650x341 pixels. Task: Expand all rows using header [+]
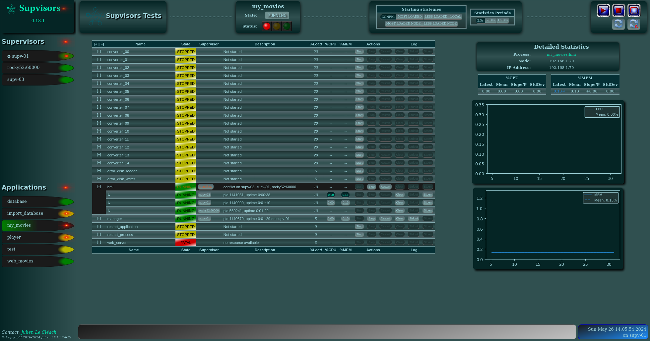click(x=96, y=44)
